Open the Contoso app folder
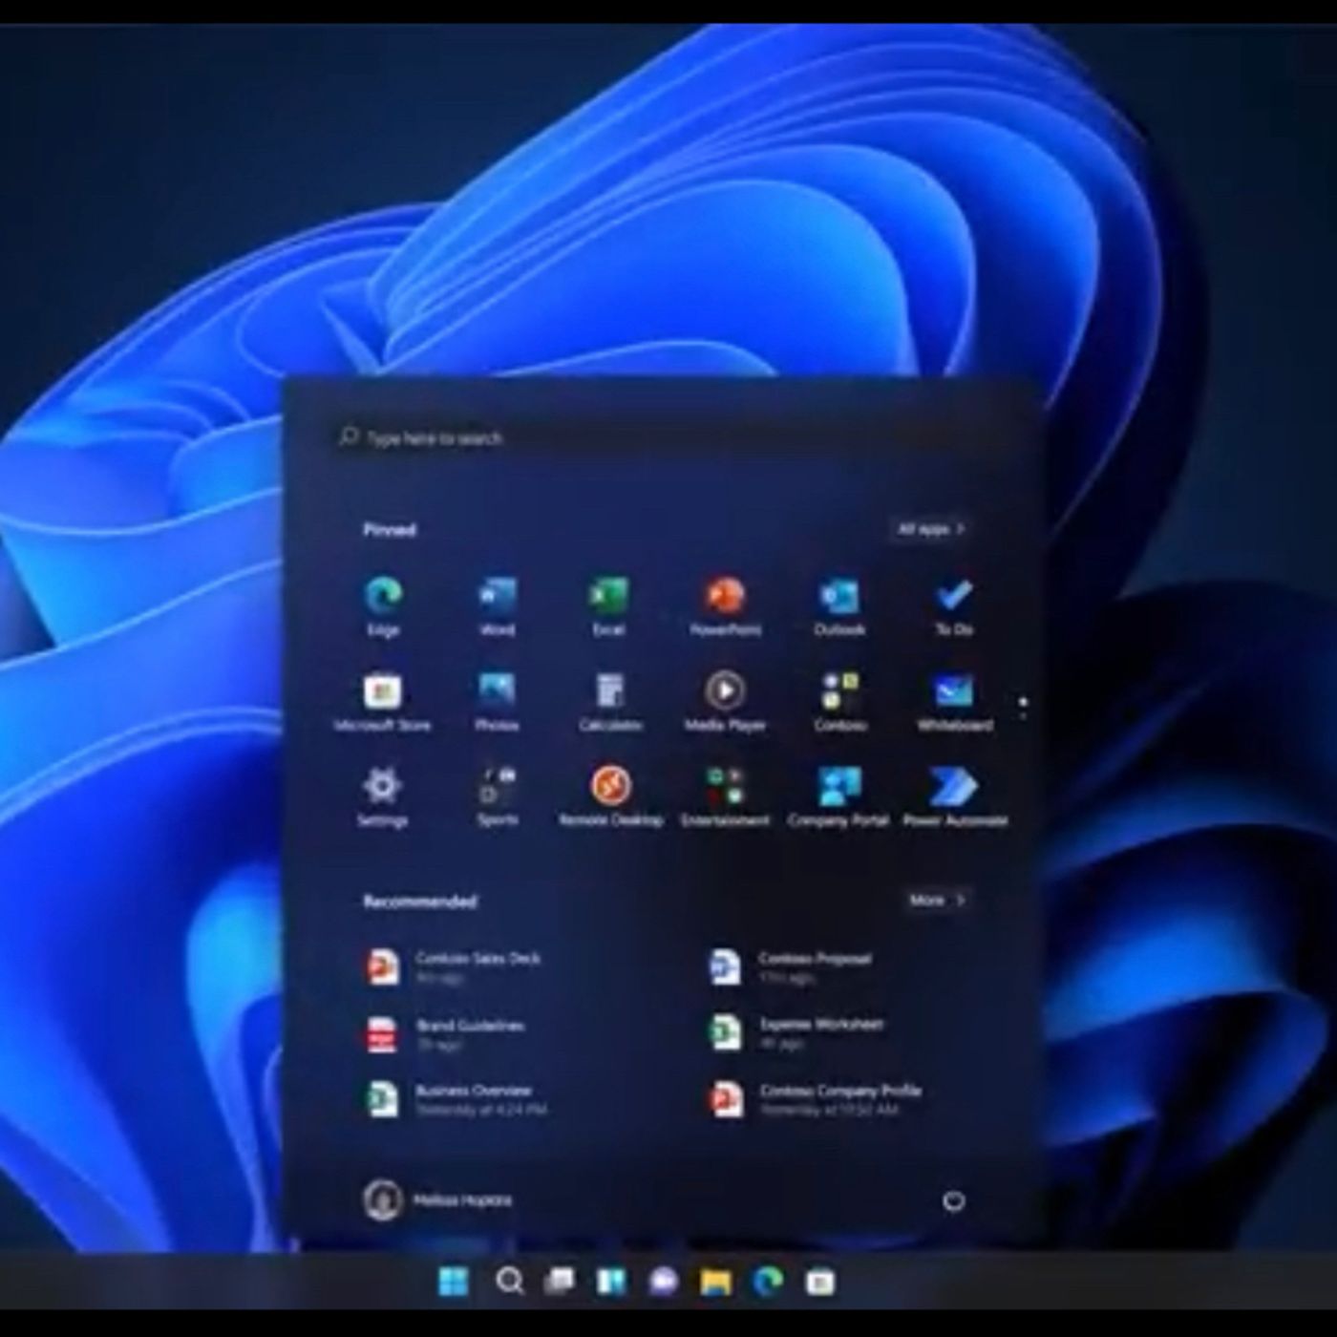1337x1337 pixels. pyautogui.click(x=839, y=702)
